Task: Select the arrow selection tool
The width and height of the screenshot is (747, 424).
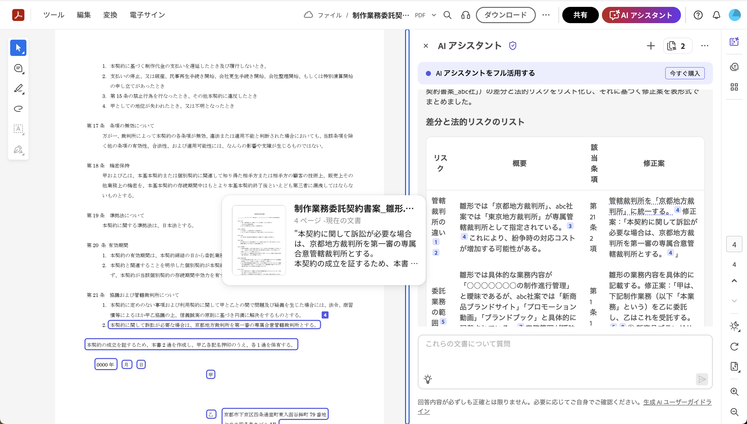Action: [x=18, y=48]
